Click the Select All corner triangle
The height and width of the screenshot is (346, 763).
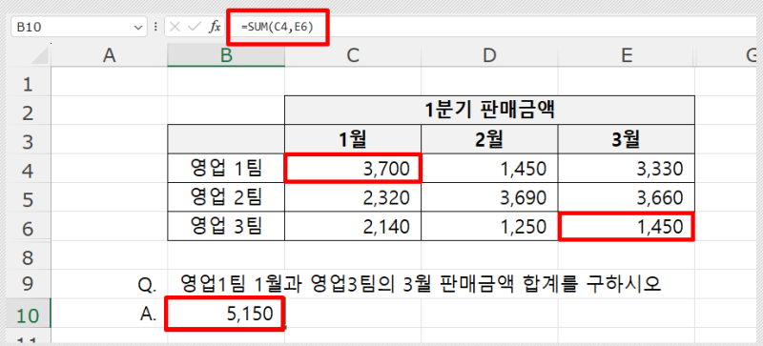tap(41, 55)
